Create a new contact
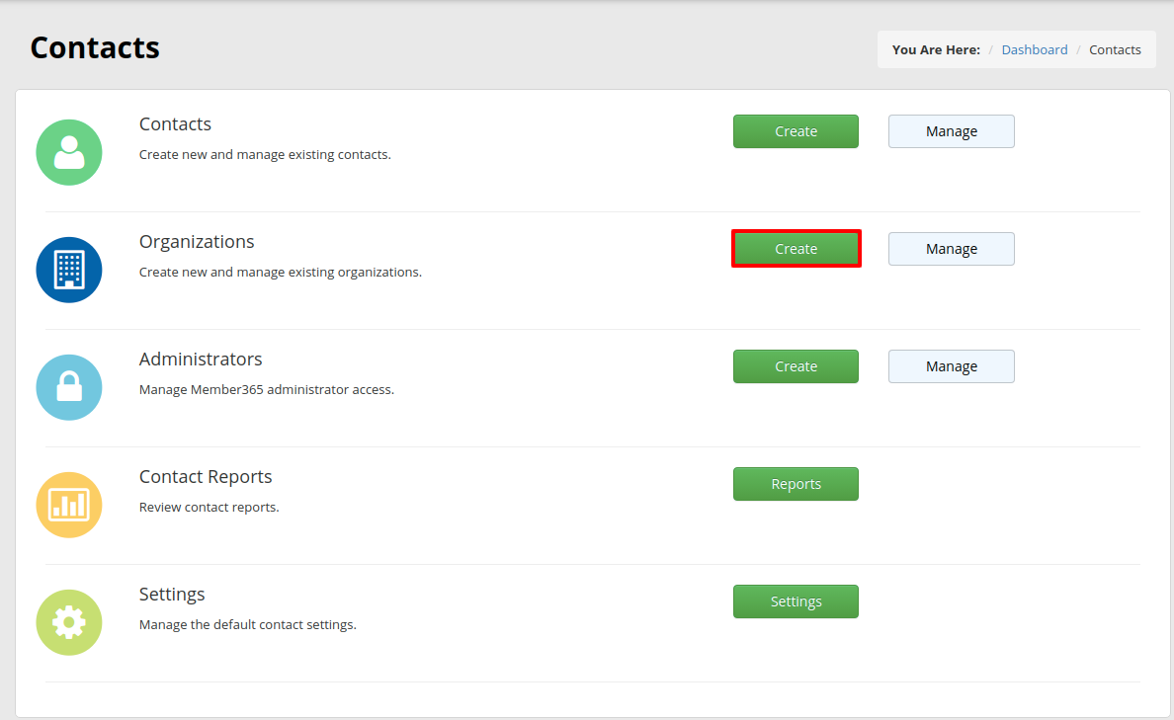1174x720 pixels. pyautogui.click(x=796, y=131)
